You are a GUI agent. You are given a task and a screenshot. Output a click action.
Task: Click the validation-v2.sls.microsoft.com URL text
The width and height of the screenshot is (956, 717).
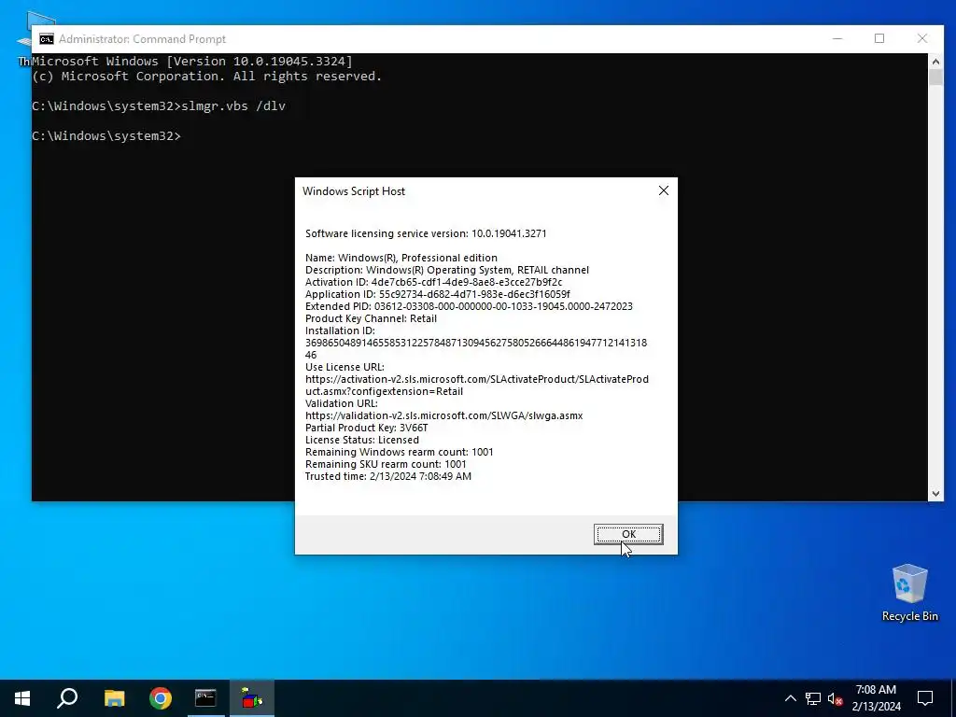tap(443, 415)
